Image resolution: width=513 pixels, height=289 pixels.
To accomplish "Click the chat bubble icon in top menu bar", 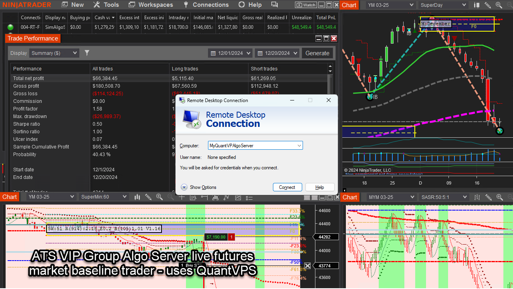I will (274, 5).
